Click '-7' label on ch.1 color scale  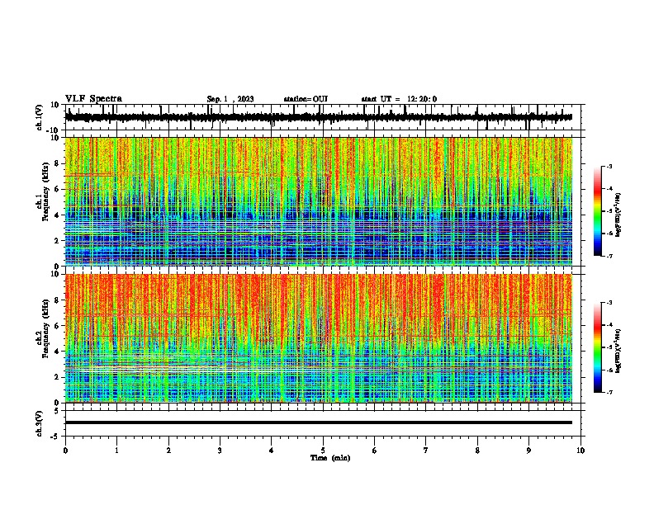(x=609, y=256)
